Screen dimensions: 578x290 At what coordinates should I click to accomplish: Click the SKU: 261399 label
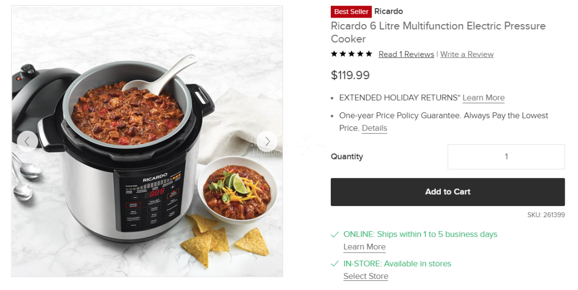click(x=546, y=215)
